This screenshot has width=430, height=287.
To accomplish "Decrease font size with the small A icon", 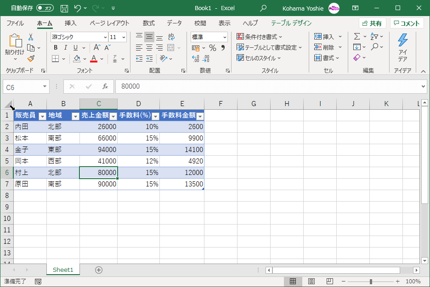I will [107, 48].
